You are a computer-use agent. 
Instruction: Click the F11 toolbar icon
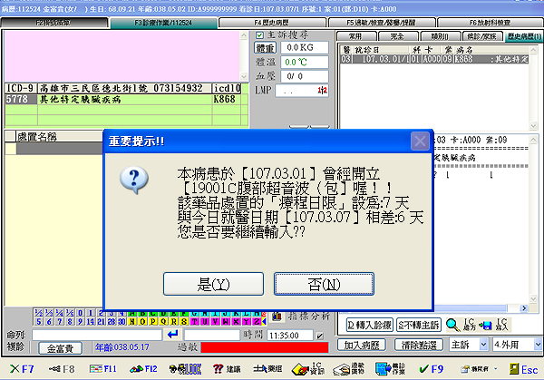click(104, 369)
